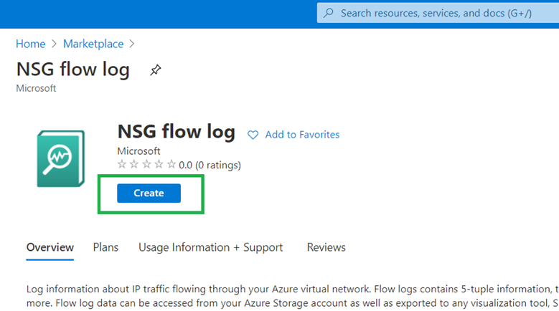This screenshot has width=559, height=311.
Task: Pin NSG flow log to dashboard
Action: (156, 70)
